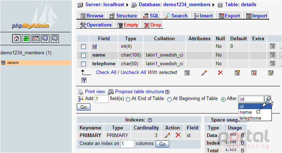Open phpMyAdmin documentation icon
This screenshot has width=282, height=153.
pyautogui.click(x=45, y=38)
